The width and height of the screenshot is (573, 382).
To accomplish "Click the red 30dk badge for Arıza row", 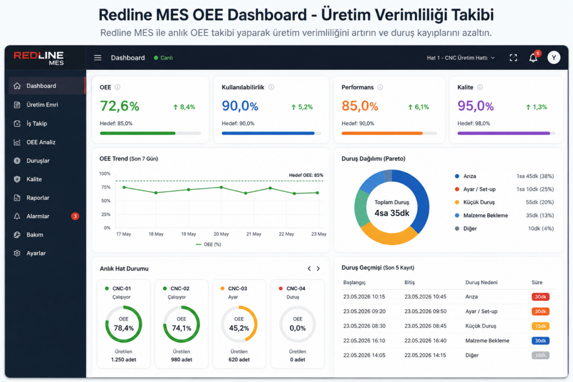I will point(541,297).
